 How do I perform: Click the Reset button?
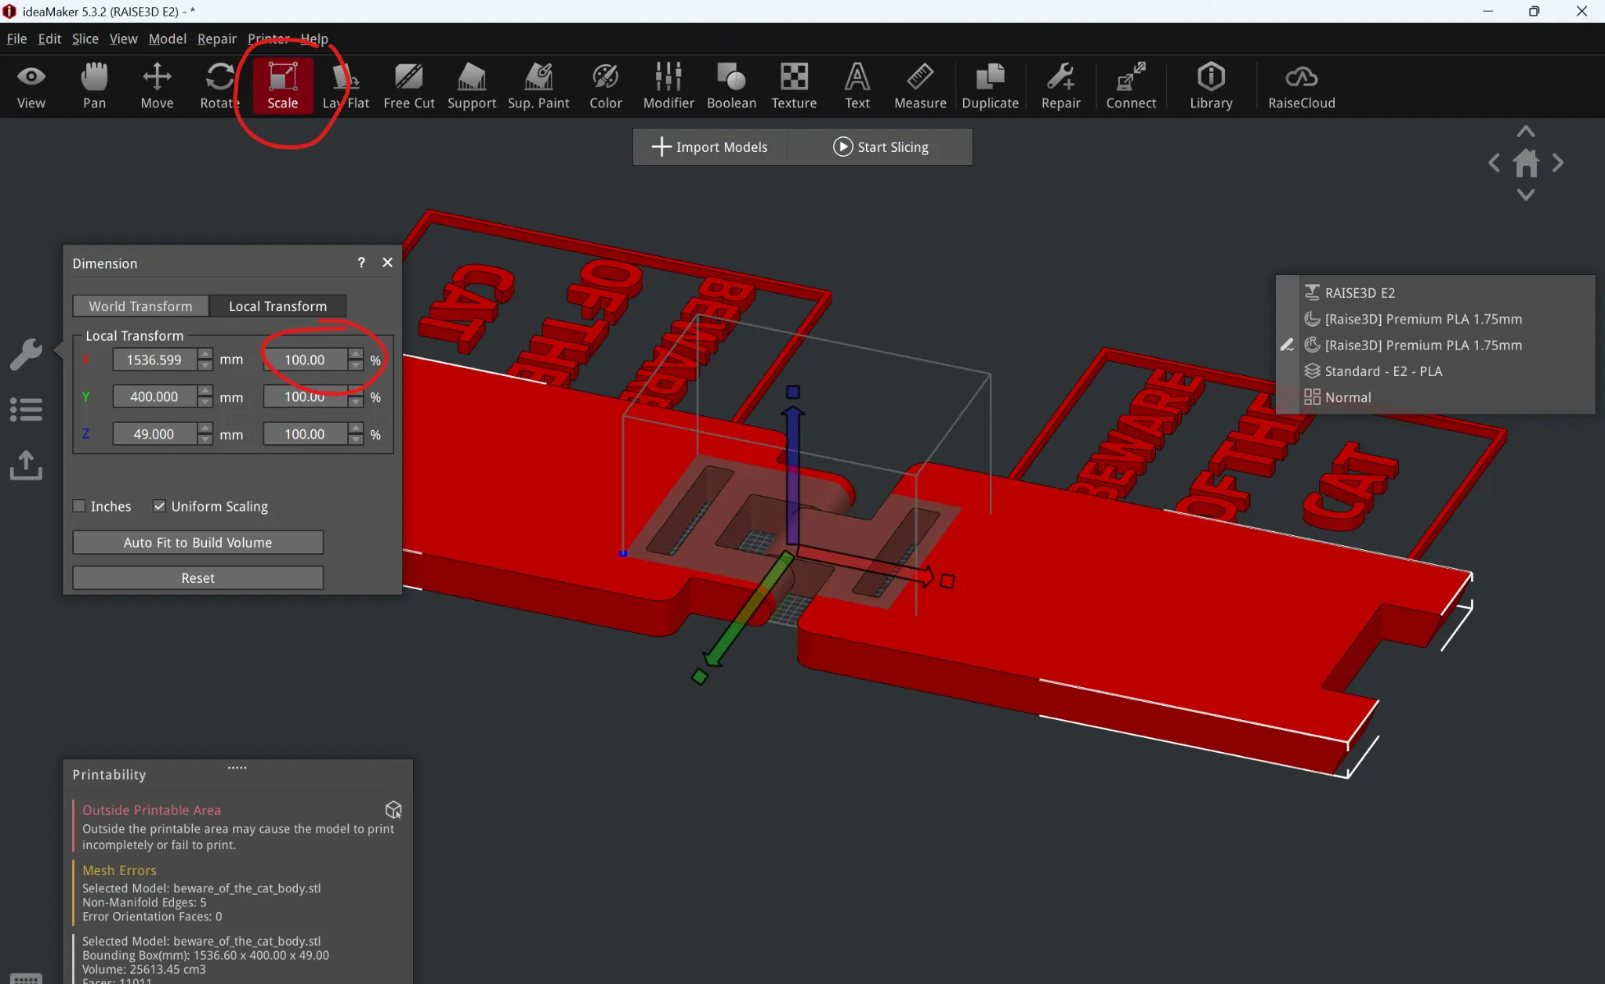[197, 577]
